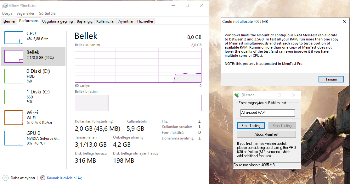
Task: Click the '60 saniye' graph label
Action: click(x=82, y=86)
